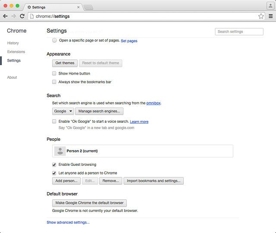Click Reset to default theme button
This screenshot has width=276, height=233.
click(100, 63)
